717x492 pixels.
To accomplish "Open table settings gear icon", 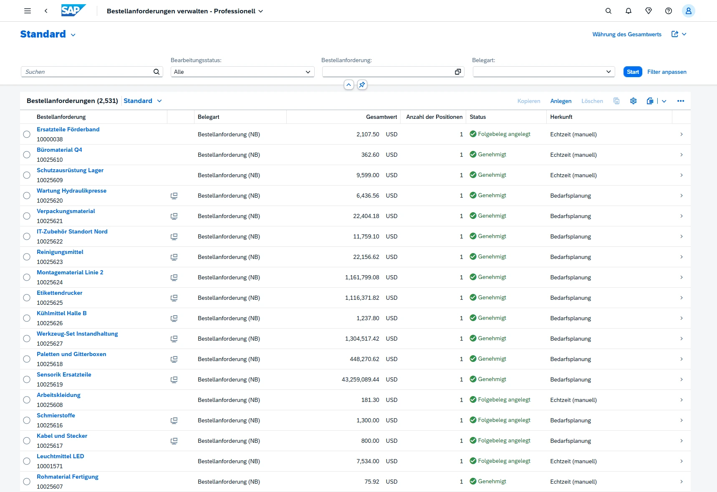I will click(634, 101).
